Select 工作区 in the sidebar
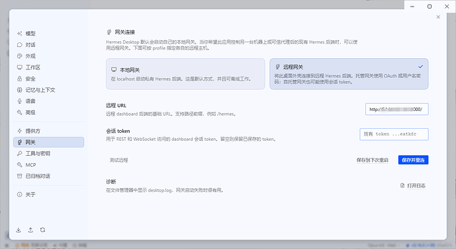 [x=48, y=67]
